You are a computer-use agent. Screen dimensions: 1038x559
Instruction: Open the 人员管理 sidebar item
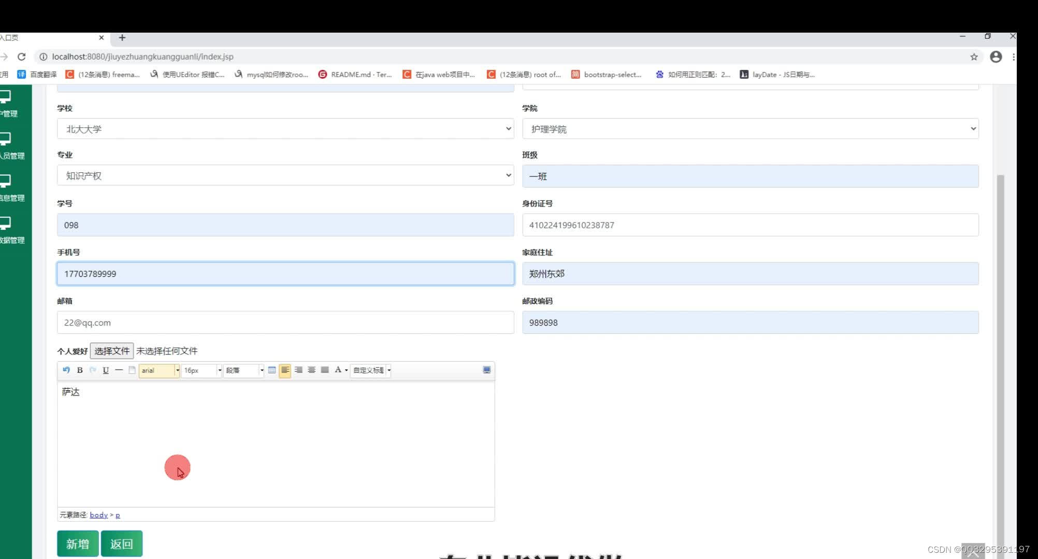(x=11, y=146)
